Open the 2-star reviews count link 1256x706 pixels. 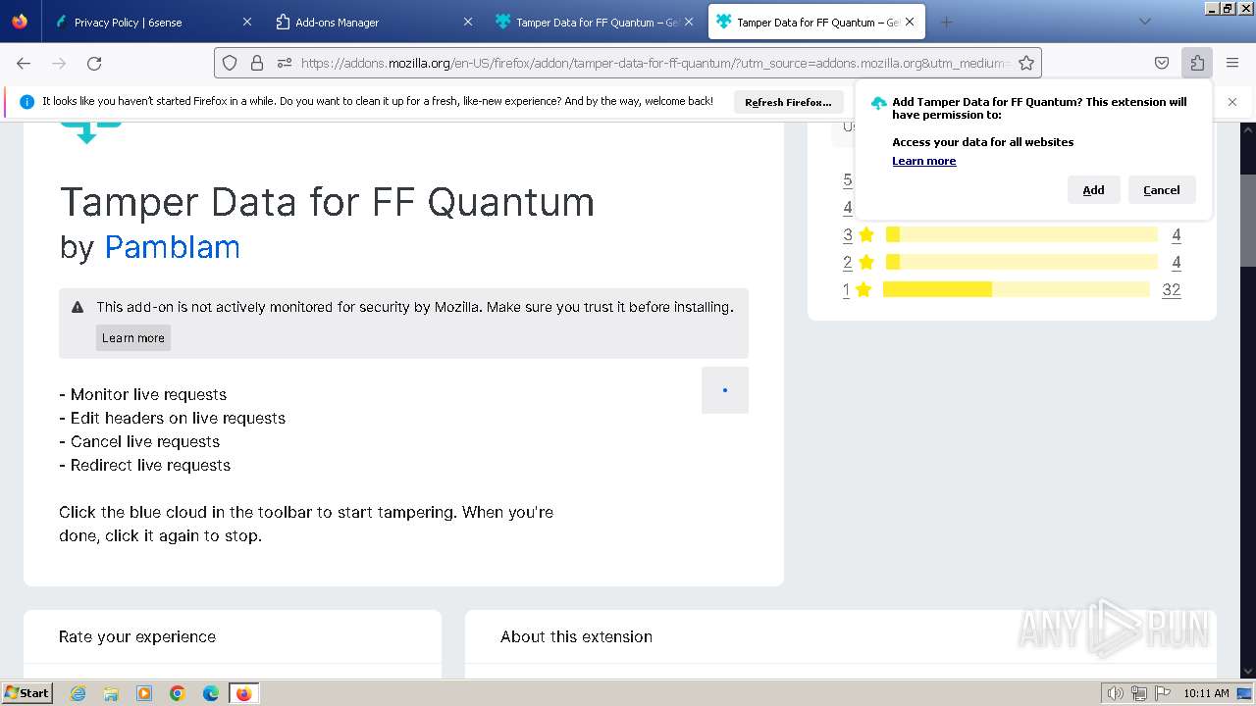[x=1176, y=262]
